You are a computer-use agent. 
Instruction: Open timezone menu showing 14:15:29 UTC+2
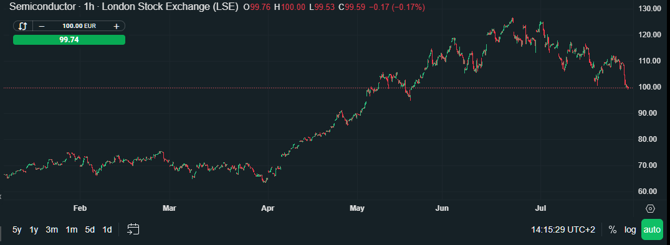(x=563, y=229)
